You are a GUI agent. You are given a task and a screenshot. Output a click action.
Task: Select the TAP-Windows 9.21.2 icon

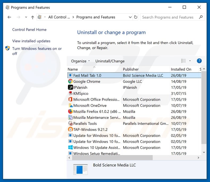tap(70, 129)
